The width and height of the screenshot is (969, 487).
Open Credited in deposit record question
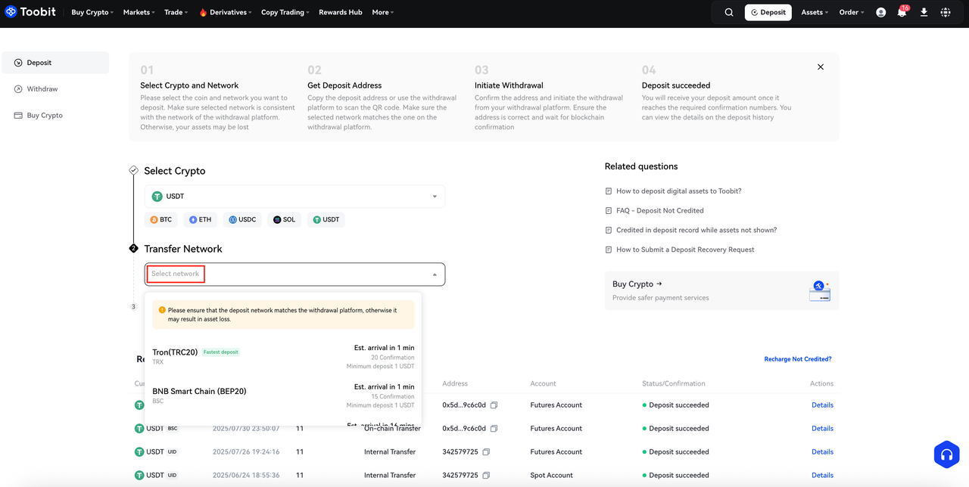696,230
